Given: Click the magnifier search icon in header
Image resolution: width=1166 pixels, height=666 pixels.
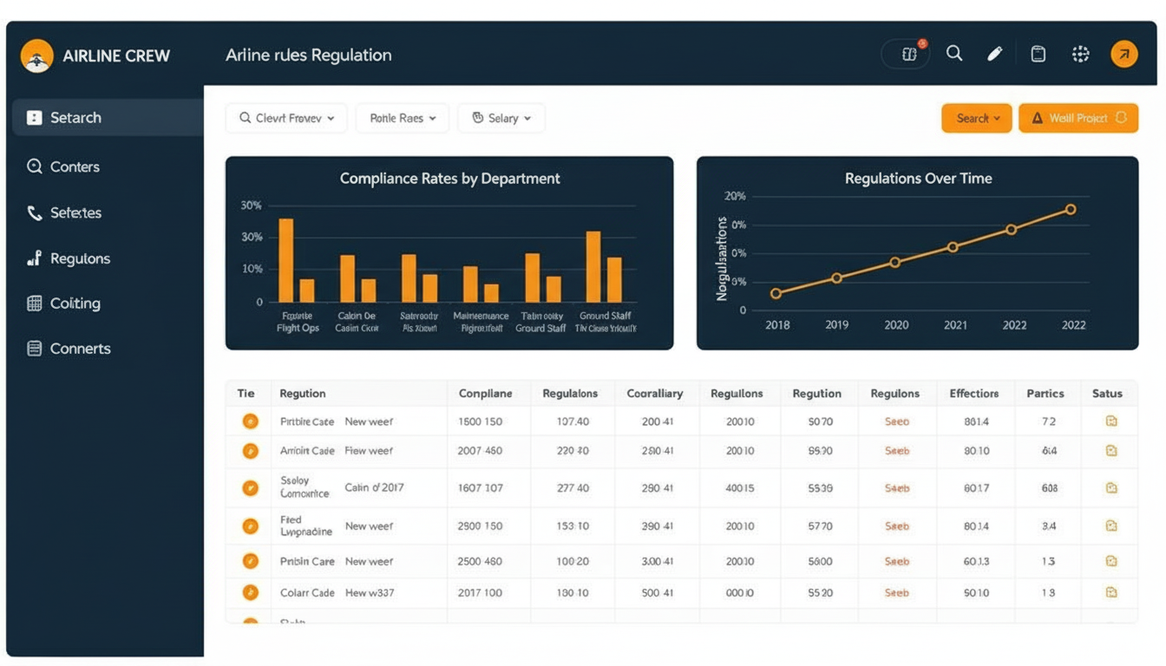Looking at the screenshot, I should [x=954, y=54].
